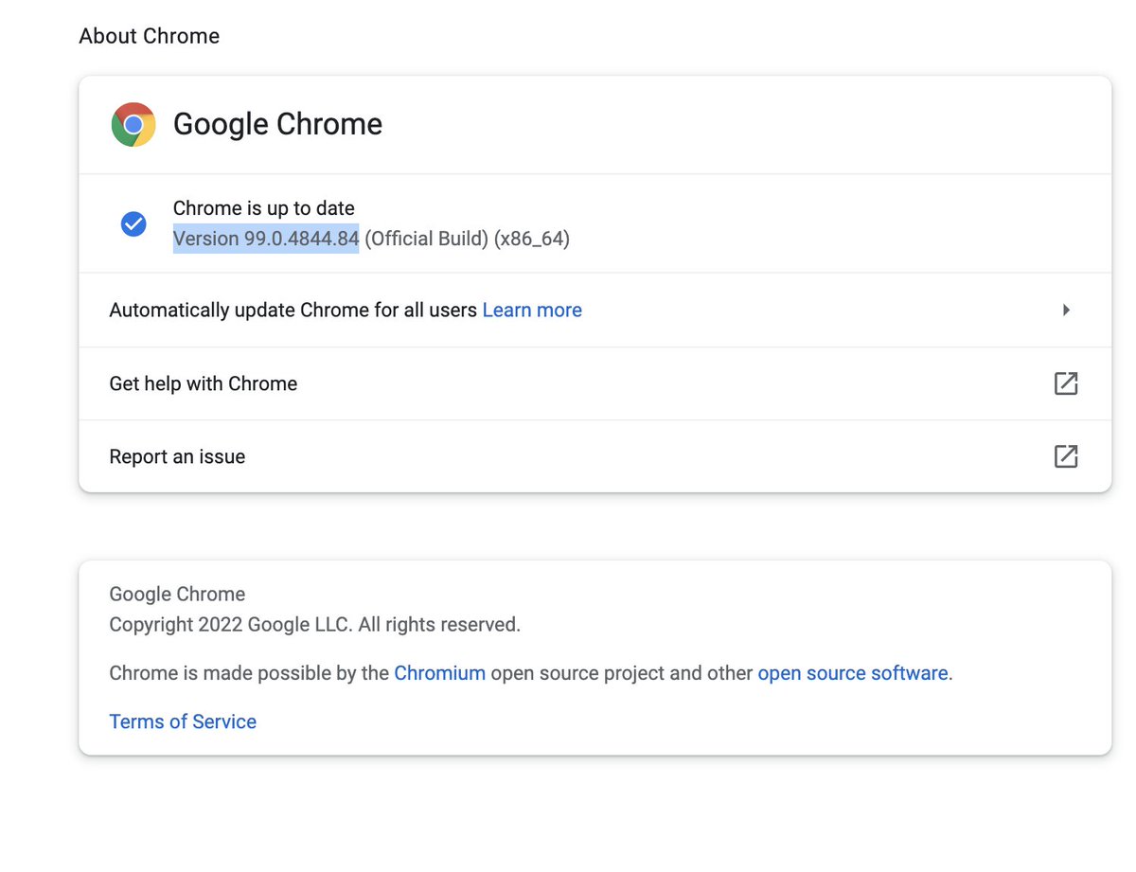Click the Google Chrome title text
This screenshot has height=872, width=1136.
pyautogui.click(x=277, y=124)
